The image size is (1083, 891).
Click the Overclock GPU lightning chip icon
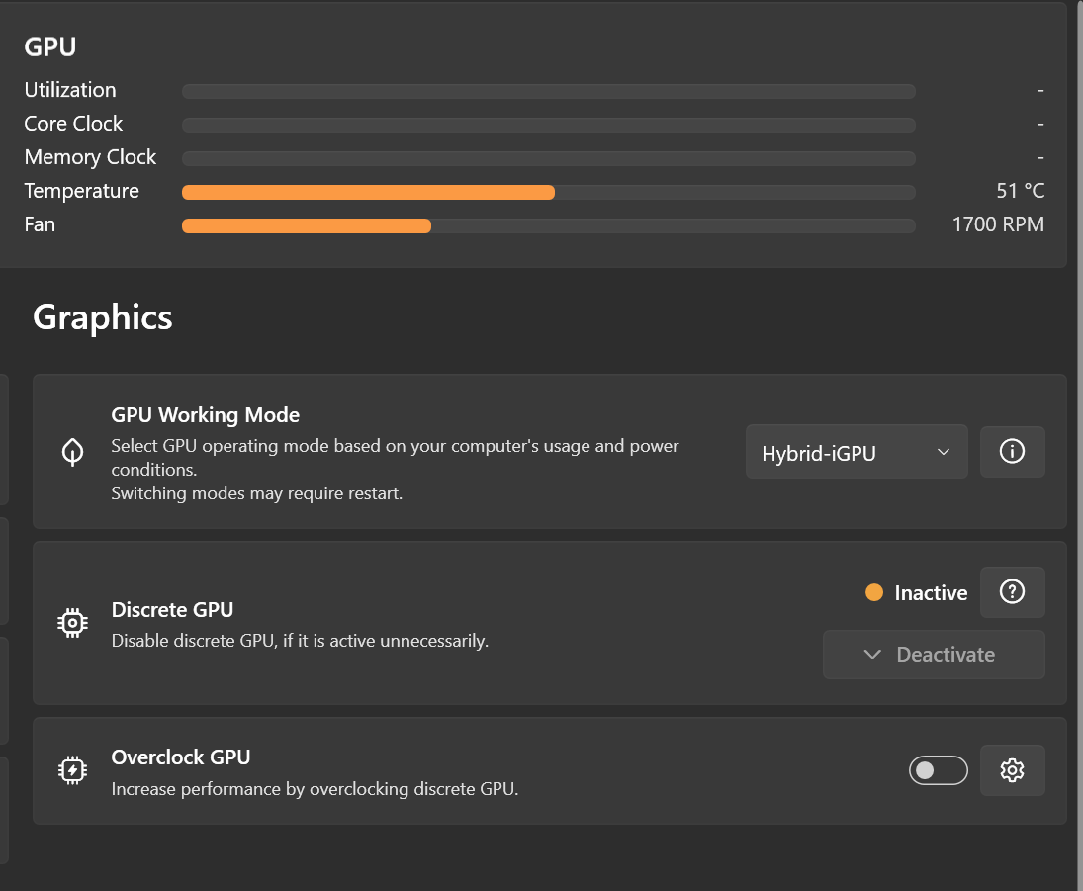pyautogui.click(x=72, y=769)
